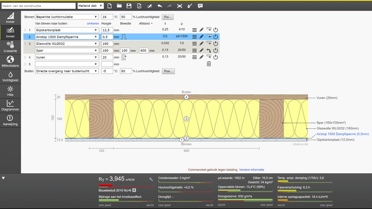Save the construction with the floppy disk icon
Viewport: 372px width, 209px height.
pos(129,6)
